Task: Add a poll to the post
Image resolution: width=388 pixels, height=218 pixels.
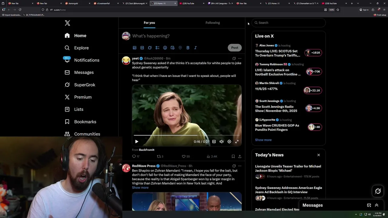Action: [157, 48]
